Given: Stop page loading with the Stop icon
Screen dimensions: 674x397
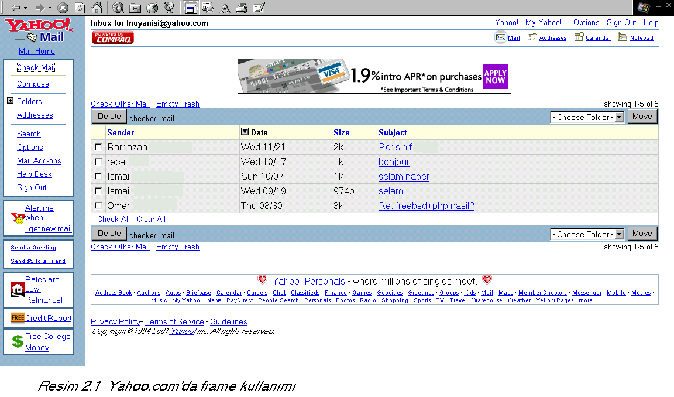Looking at the screenshot, I should (x=63, y=8).
